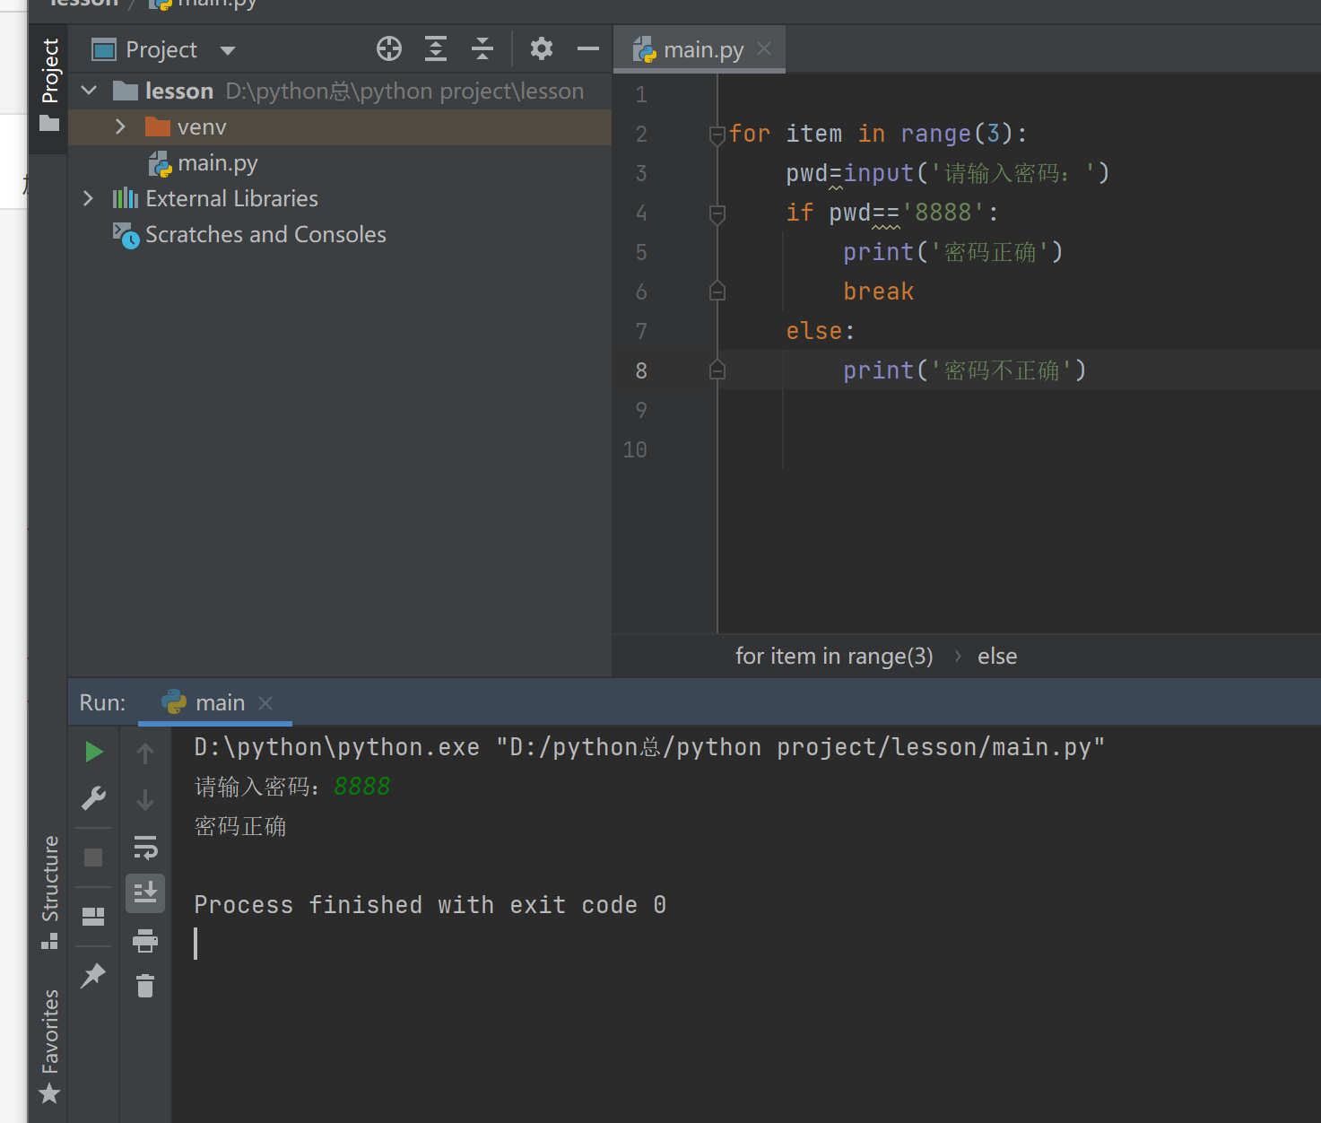This screenshot has width=1321, height=1123.
Task: Click the Favorites star icon
Action: [x=49, y=1093]
